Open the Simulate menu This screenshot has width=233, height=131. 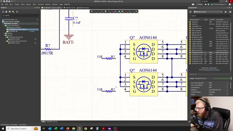(41, 4)
